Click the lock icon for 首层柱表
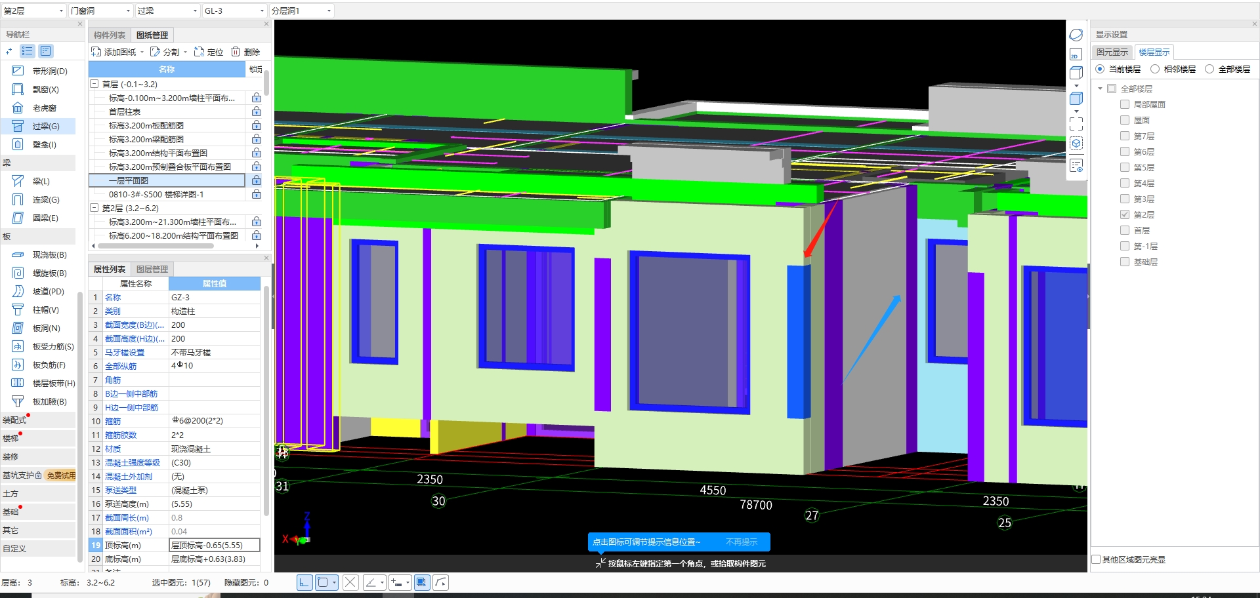 tap(257, 112)
